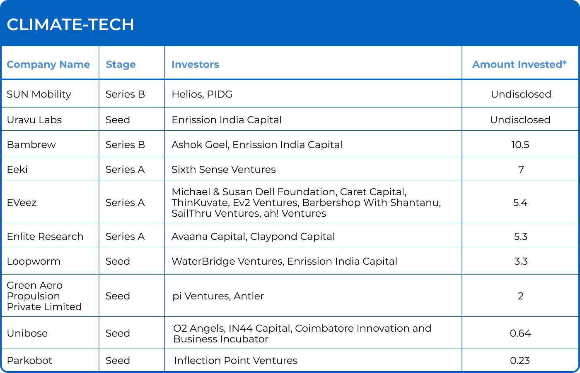Select the Unibose company cell
The image size is (580, 373).
27,333
